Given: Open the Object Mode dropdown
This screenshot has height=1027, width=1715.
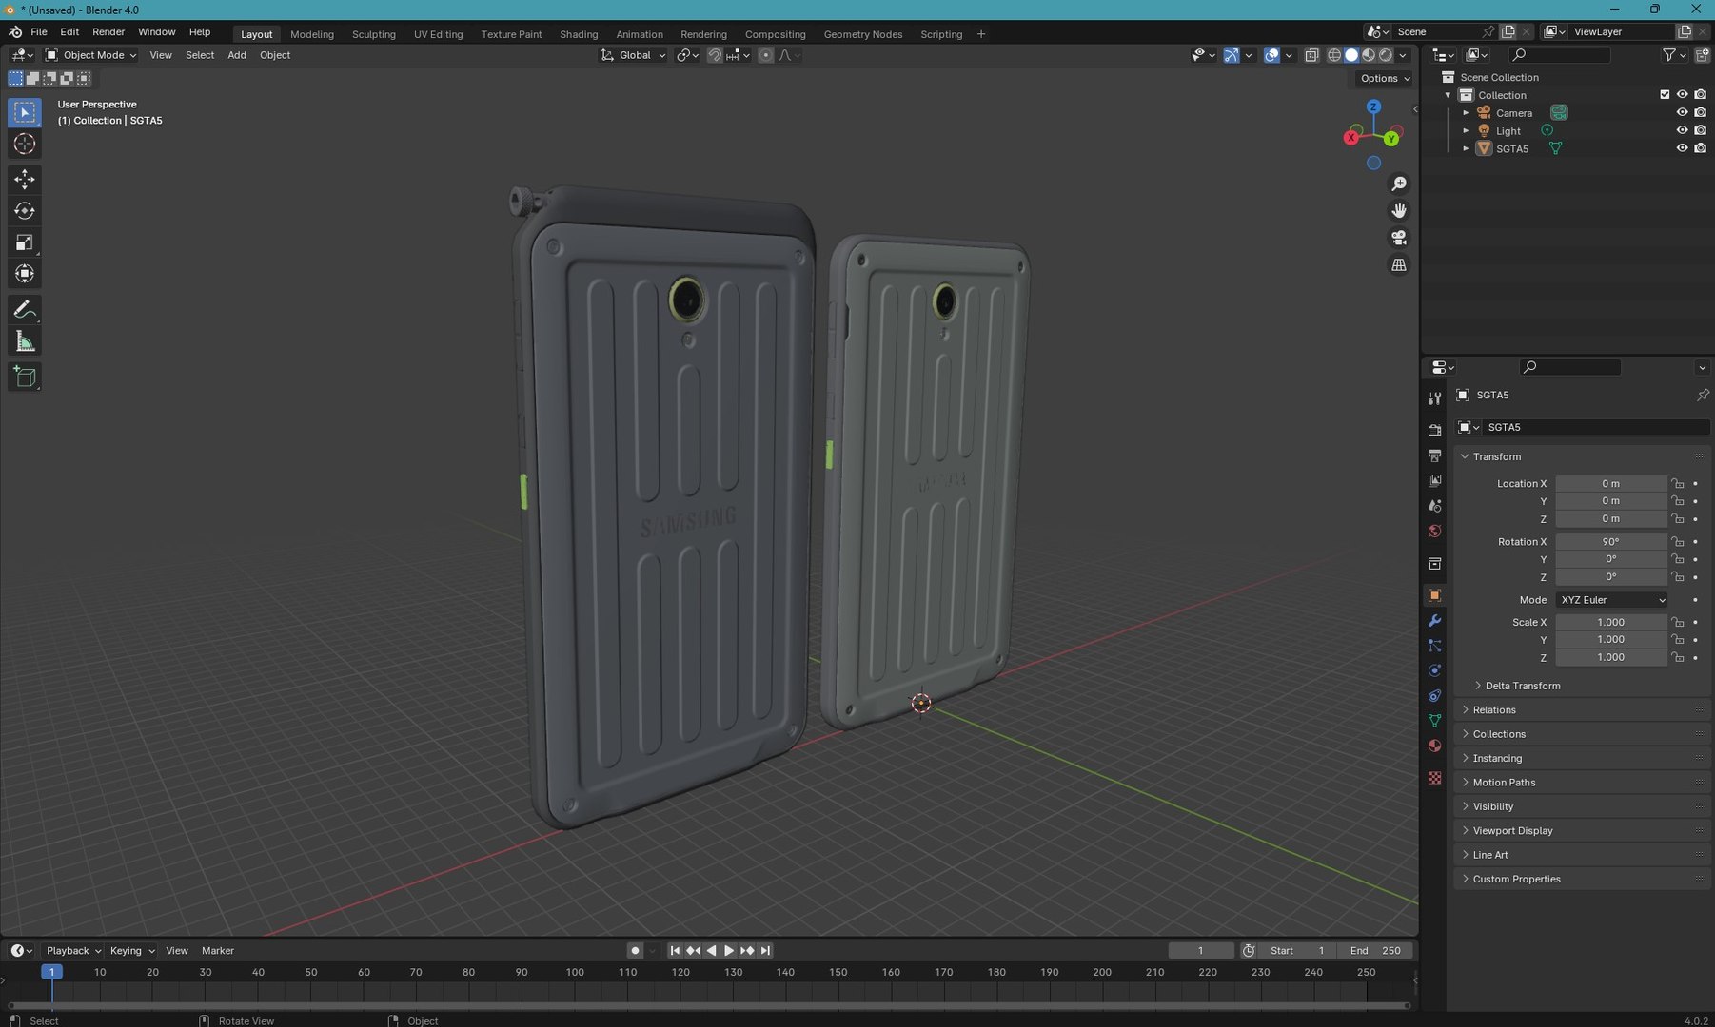Looking at the screenshot, I should (x=91, y=55).
